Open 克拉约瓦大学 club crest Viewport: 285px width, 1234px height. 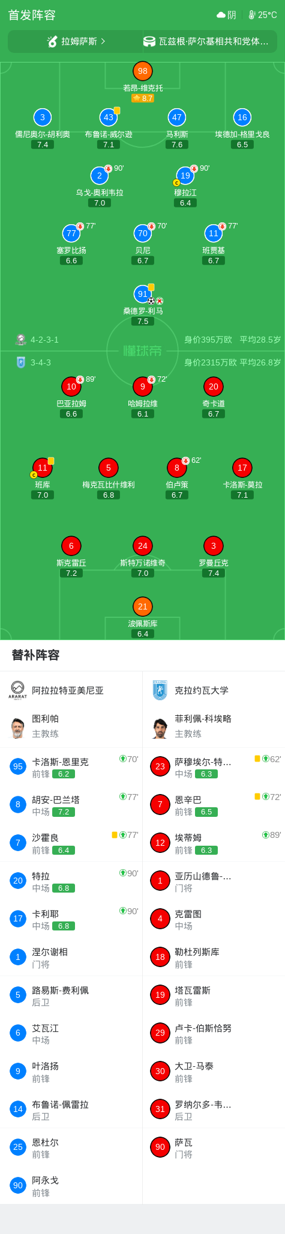pos(160,690)
